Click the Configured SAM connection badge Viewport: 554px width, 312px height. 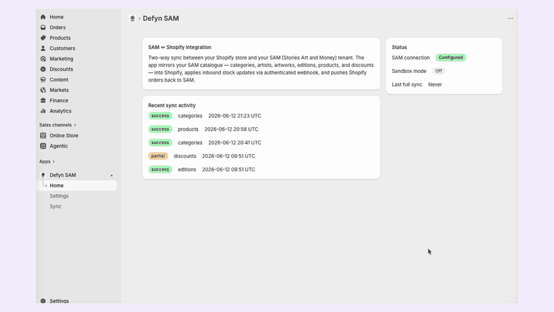[450, 58]
